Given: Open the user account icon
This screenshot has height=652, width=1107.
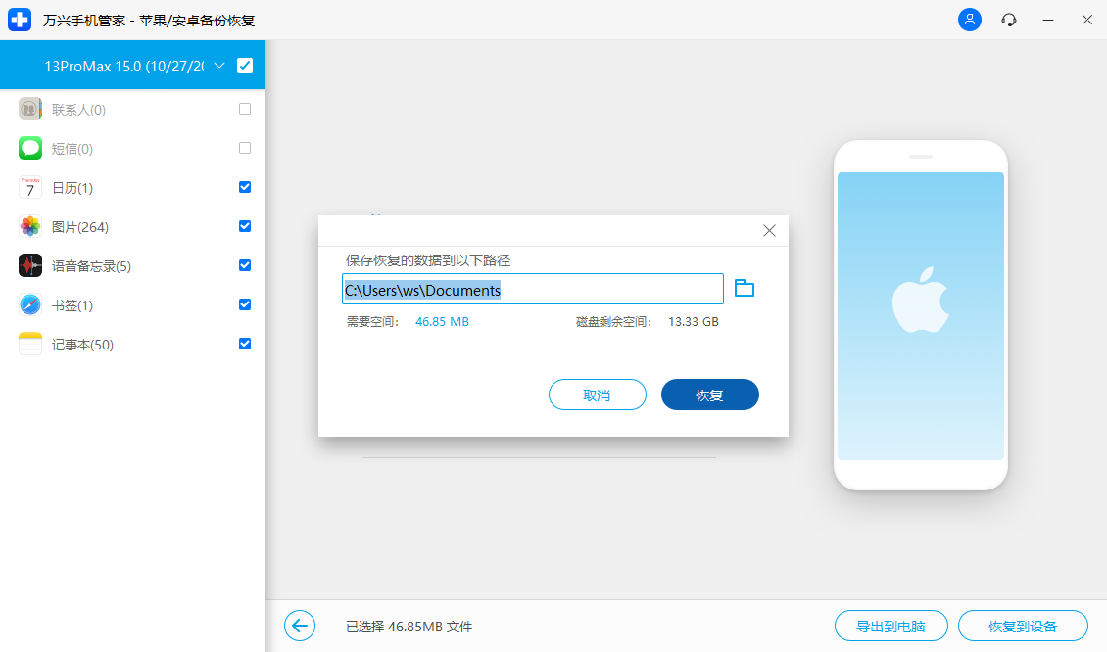Looking at the screenshot, I should (969, 20).
